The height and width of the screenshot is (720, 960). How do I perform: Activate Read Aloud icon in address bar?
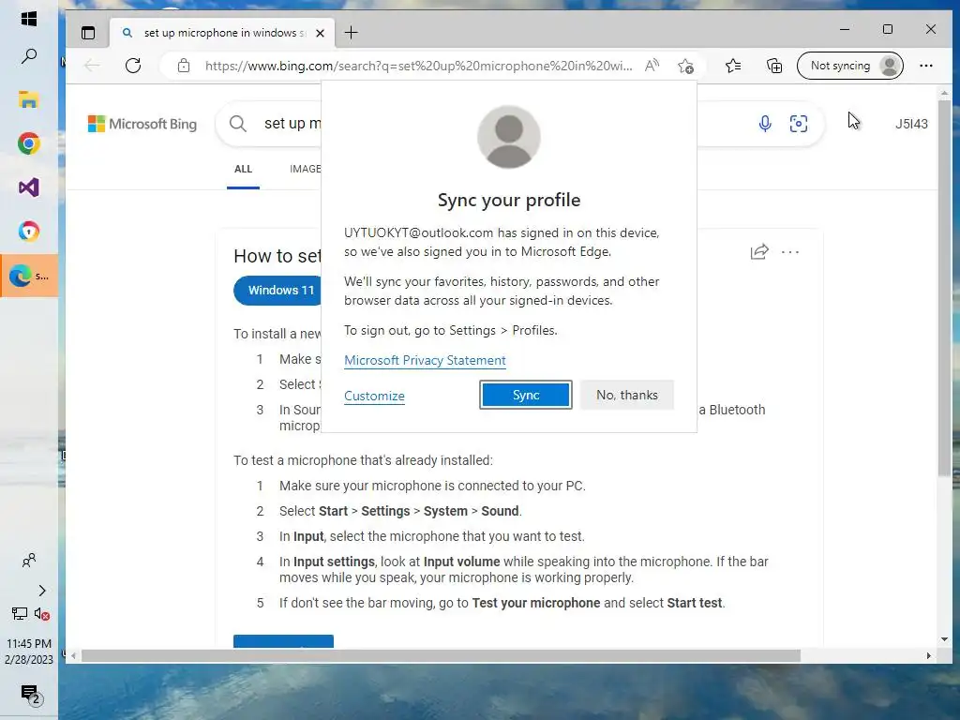[652, 66]
